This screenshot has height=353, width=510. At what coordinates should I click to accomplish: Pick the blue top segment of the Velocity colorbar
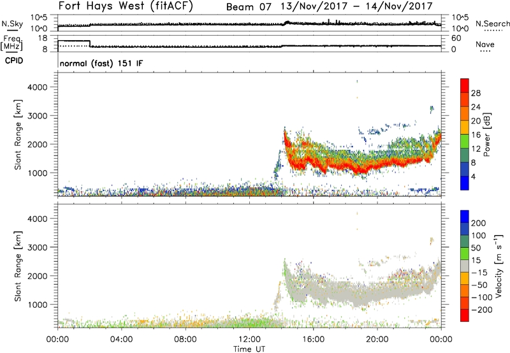click(x=465, y=217)
